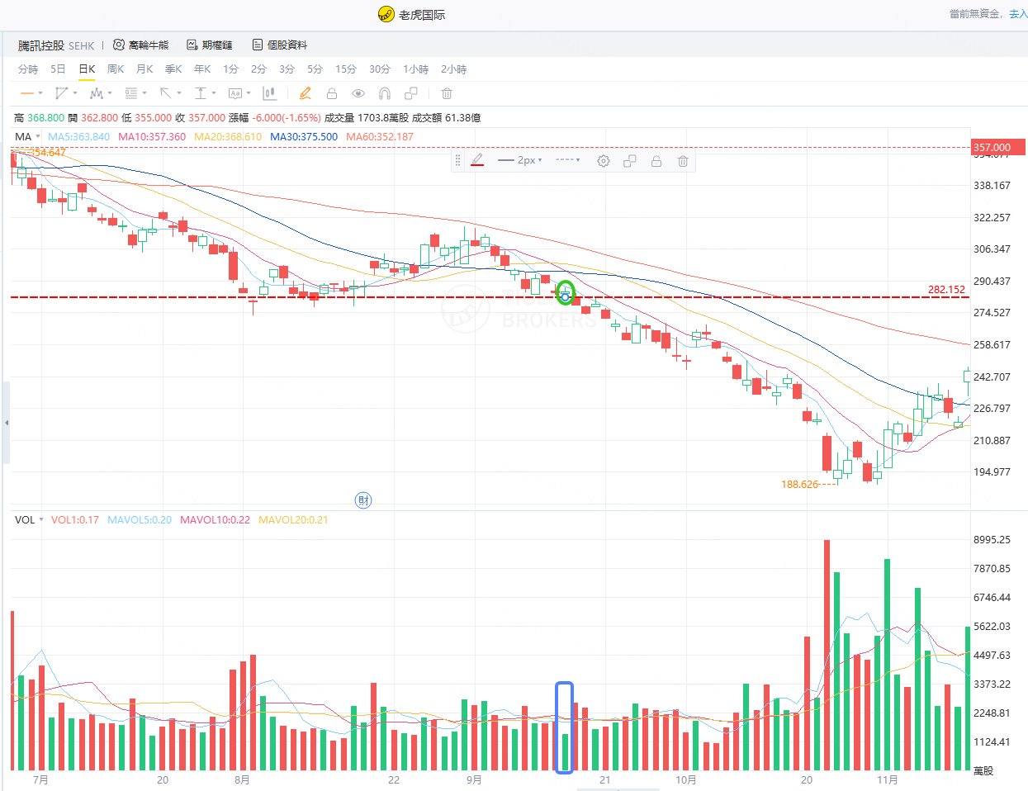Screen dimensions: 1028x791
Task: Select the arrow annotation tool
Action: (x=166, y=93)
